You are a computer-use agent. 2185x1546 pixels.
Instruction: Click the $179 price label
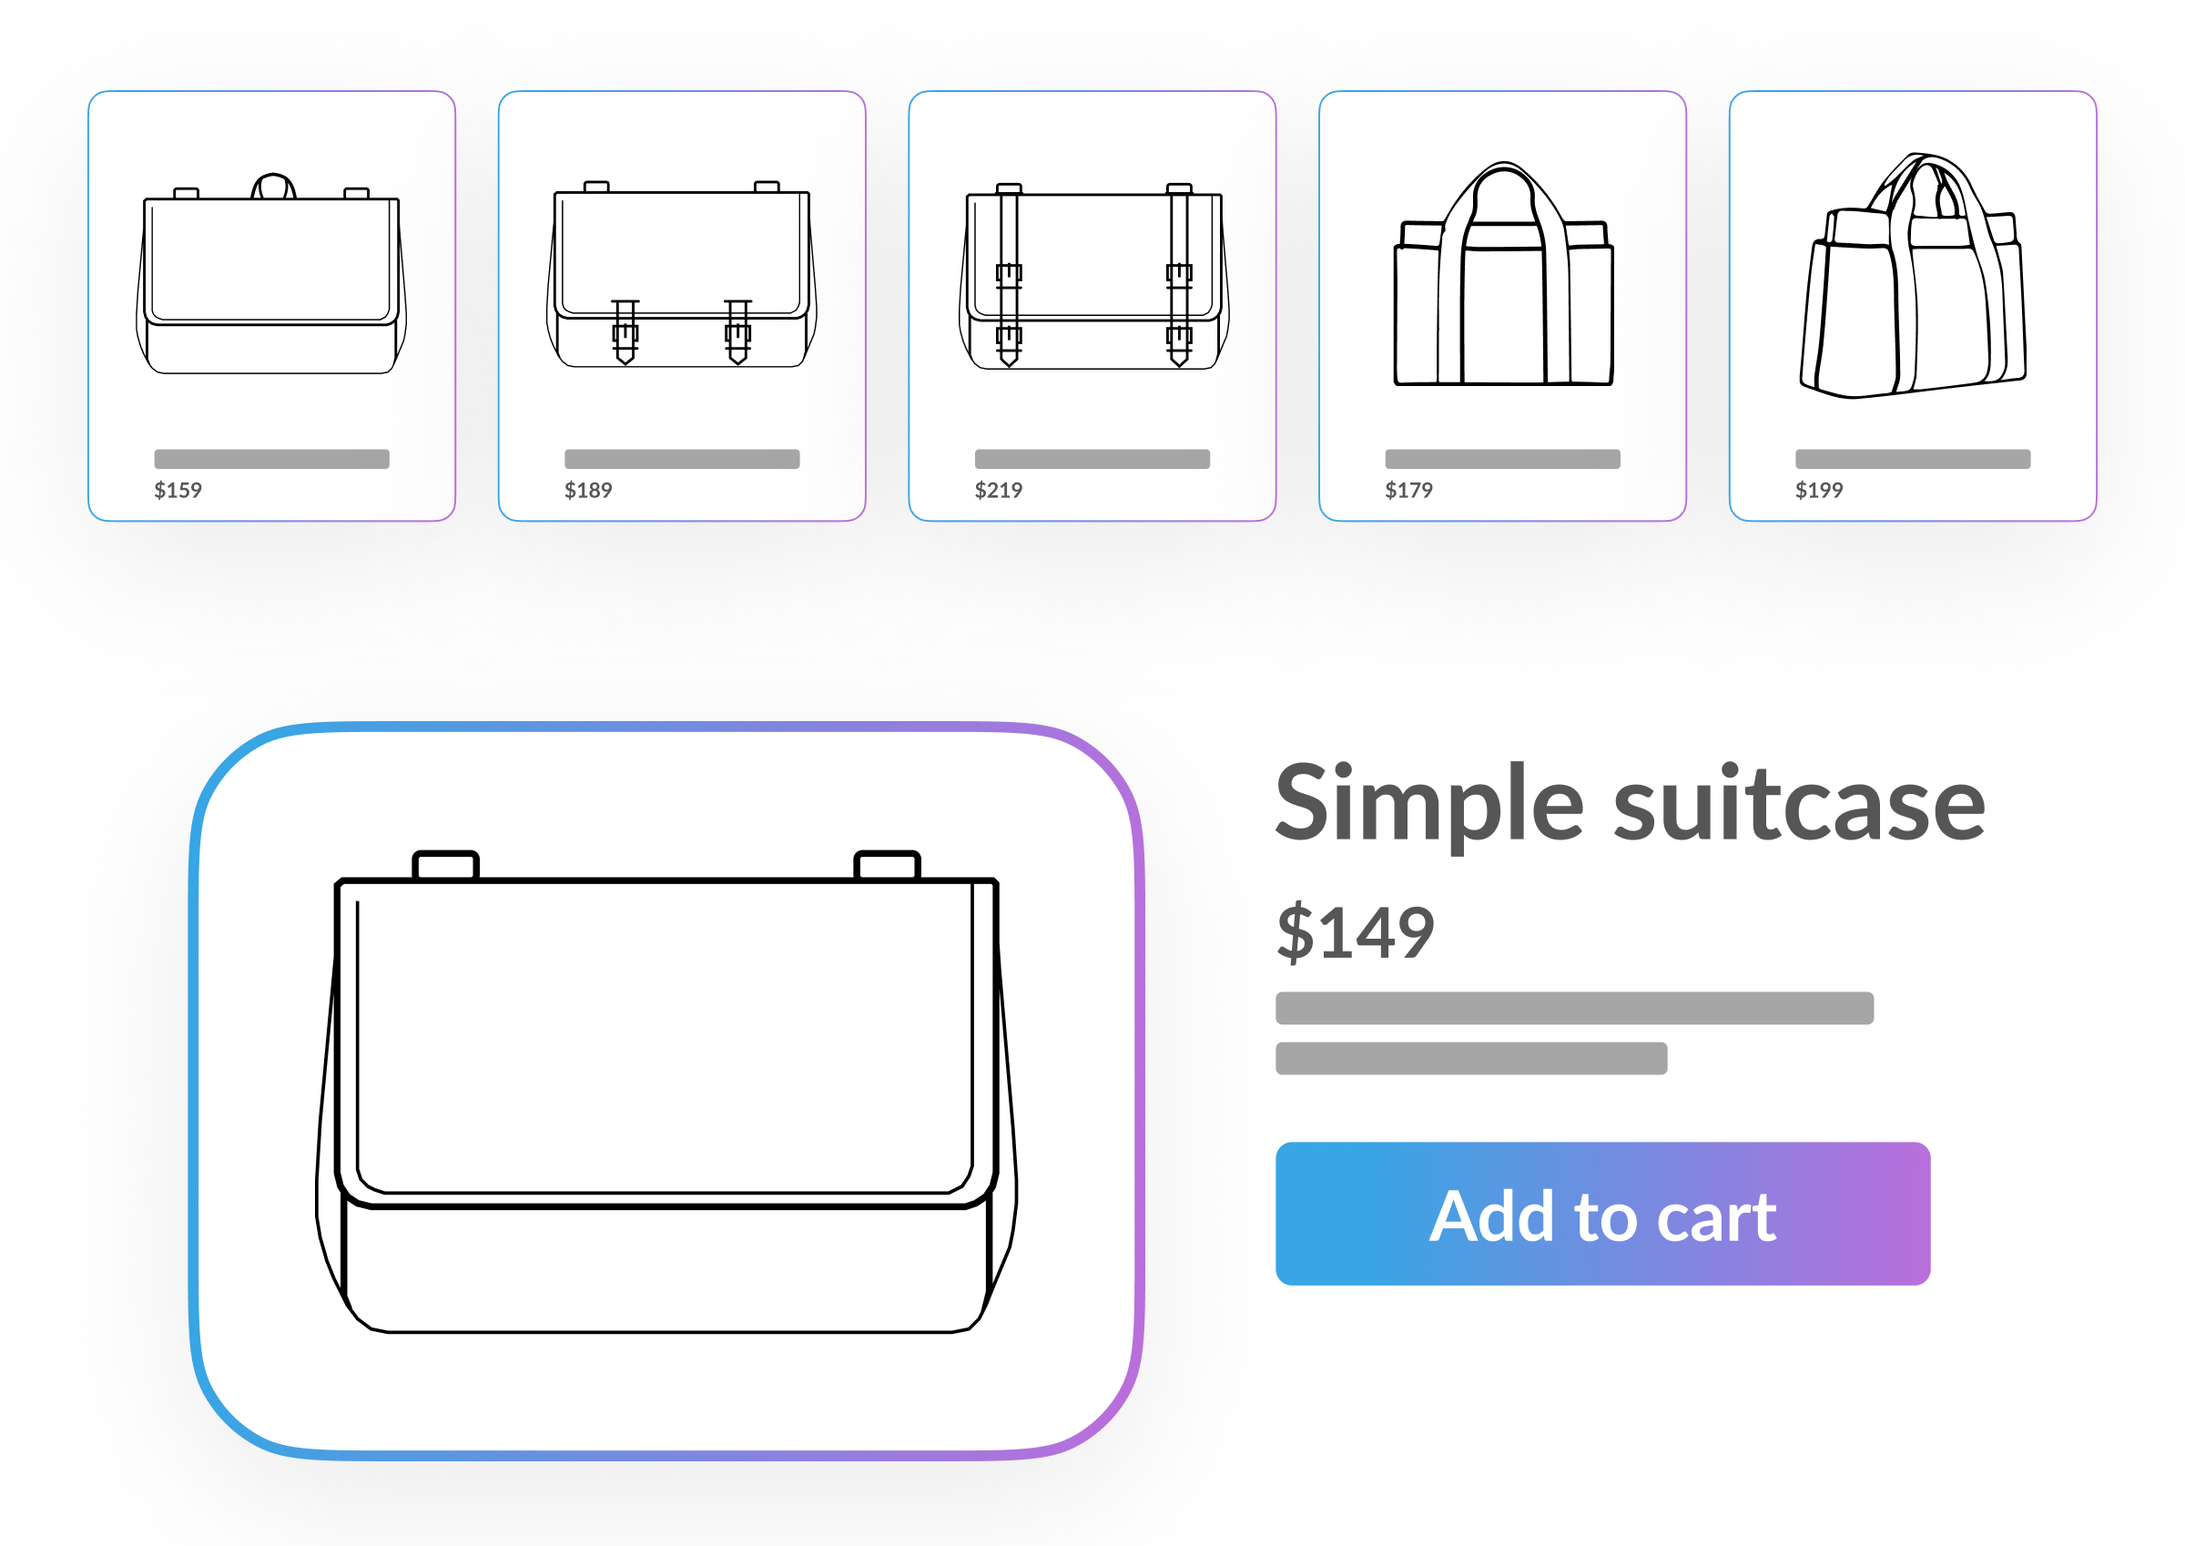[1408, 490]
